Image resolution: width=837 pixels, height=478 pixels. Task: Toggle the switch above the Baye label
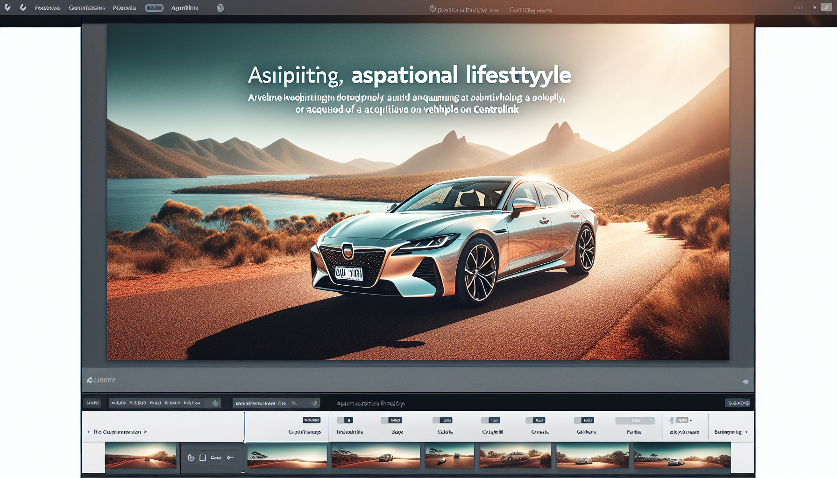click(x=391, y=421)
